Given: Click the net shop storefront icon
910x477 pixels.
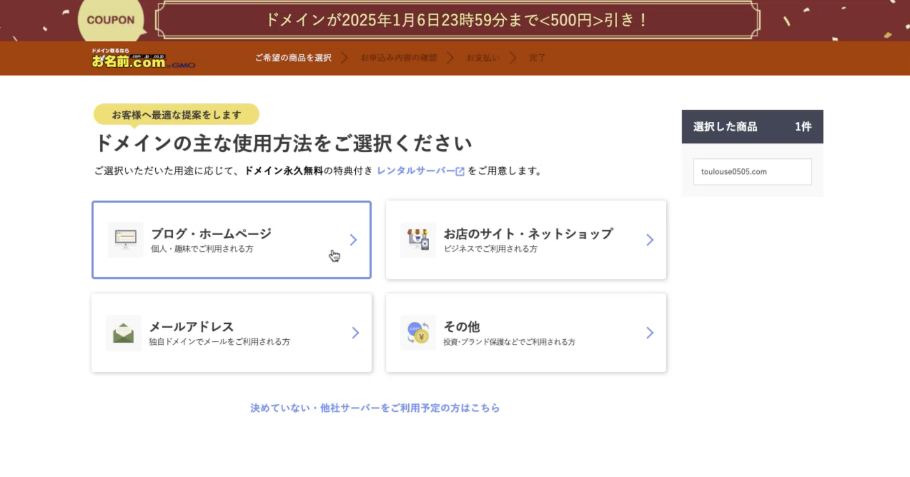Looking at the screenshot, I should click(x=419, y=240).
